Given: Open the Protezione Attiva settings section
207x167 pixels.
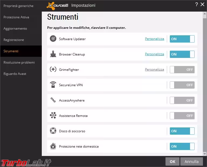Looking at the screenshot, I should 16,17.
